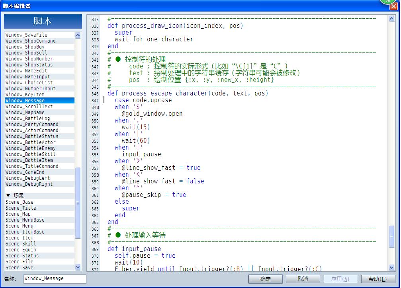Open Window_ShopStatus script

point(40,65)
